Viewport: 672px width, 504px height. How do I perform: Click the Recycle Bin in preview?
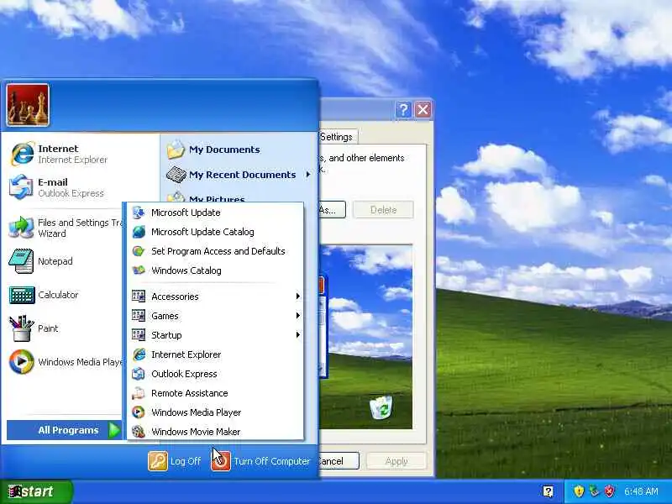[x=381, y=407]
